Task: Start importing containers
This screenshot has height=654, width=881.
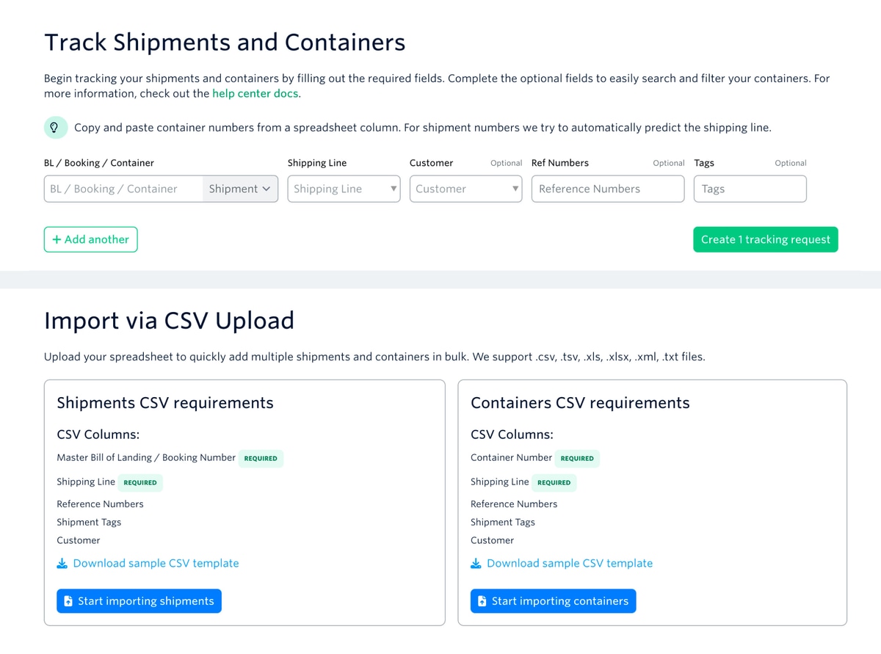Action: pos(553,601)
